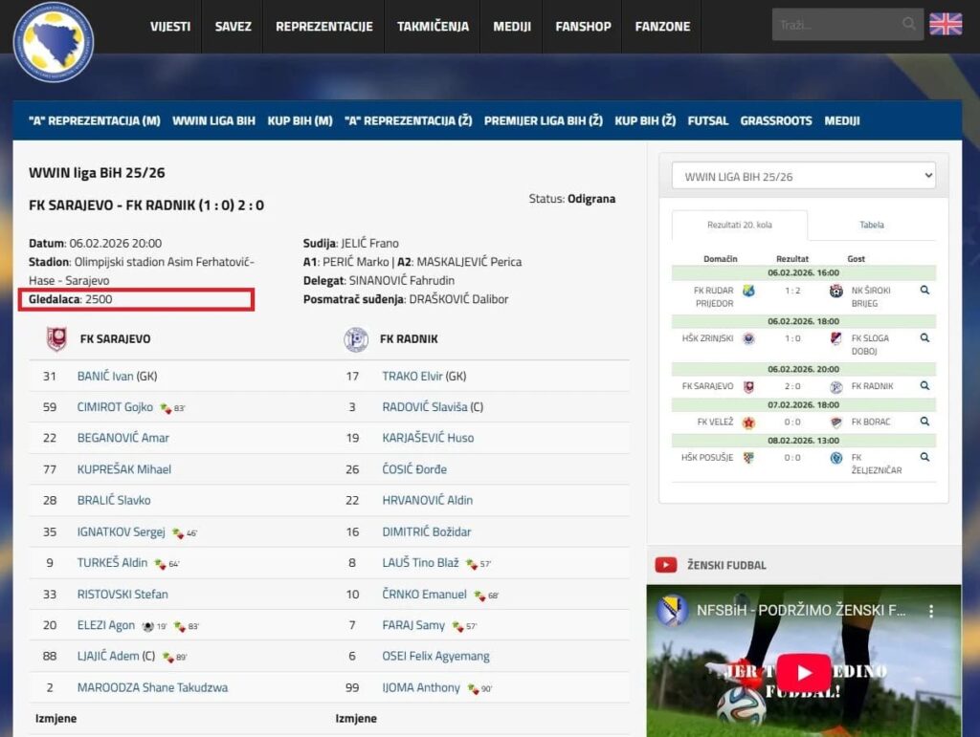Image resolution: width=980 pixels, height=737 pixels.
Task: Open the FUTSAL section link
Action: click(x=707, y=121)
